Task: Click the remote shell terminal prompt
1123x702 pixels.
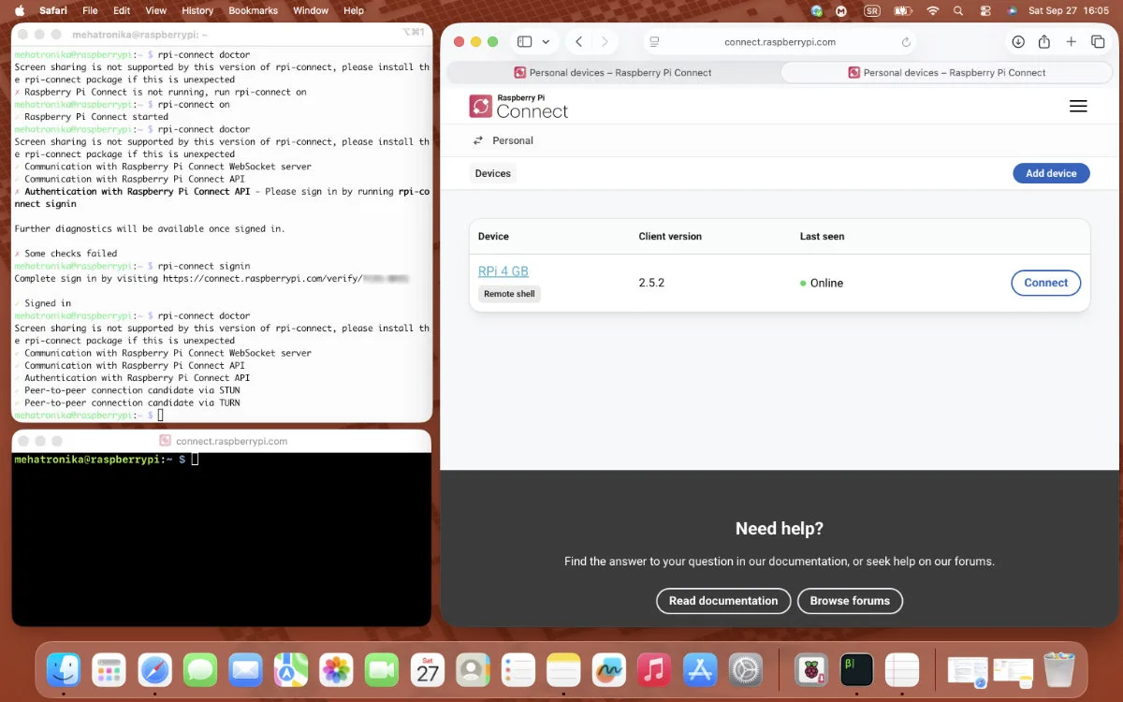Action: [x=105, y=460]
